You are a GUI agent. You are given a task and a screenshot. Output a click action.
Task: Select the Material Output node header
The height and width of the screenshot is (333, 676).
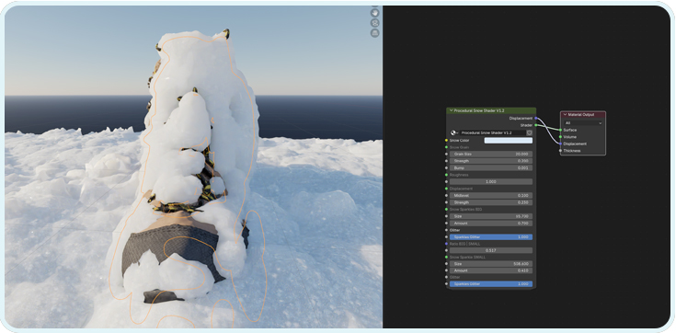(583, 115)
